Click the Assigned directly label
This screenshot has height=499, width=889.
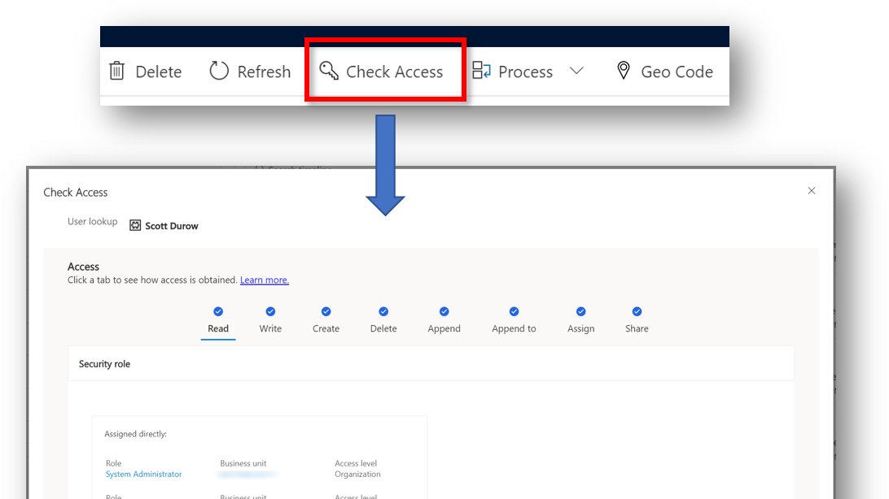click(135, 434)
